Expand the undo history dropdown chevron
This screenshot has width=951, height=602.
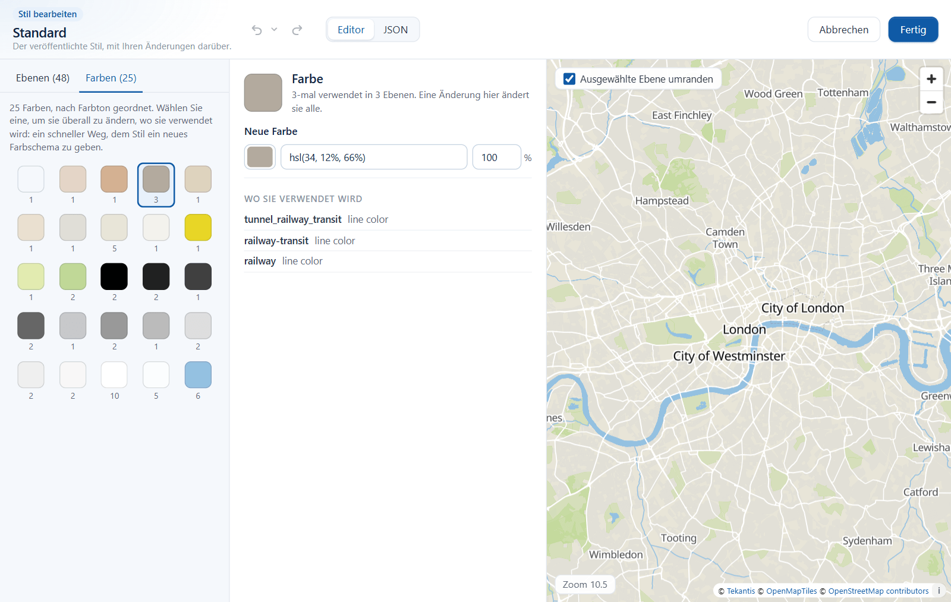pos(274,30)
